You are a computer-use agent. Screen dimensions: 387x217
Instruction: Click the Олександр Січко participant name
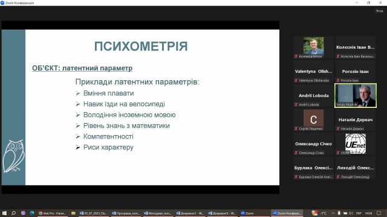(x=313, y=143)
